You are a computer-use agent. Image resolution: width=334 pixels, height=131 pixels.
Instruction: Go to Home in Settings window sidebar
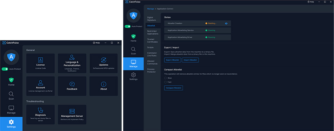pyautogui.click(x=11, y=82)
